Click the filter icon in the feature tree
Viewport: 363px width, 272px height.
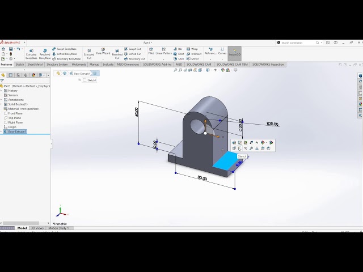2,80
